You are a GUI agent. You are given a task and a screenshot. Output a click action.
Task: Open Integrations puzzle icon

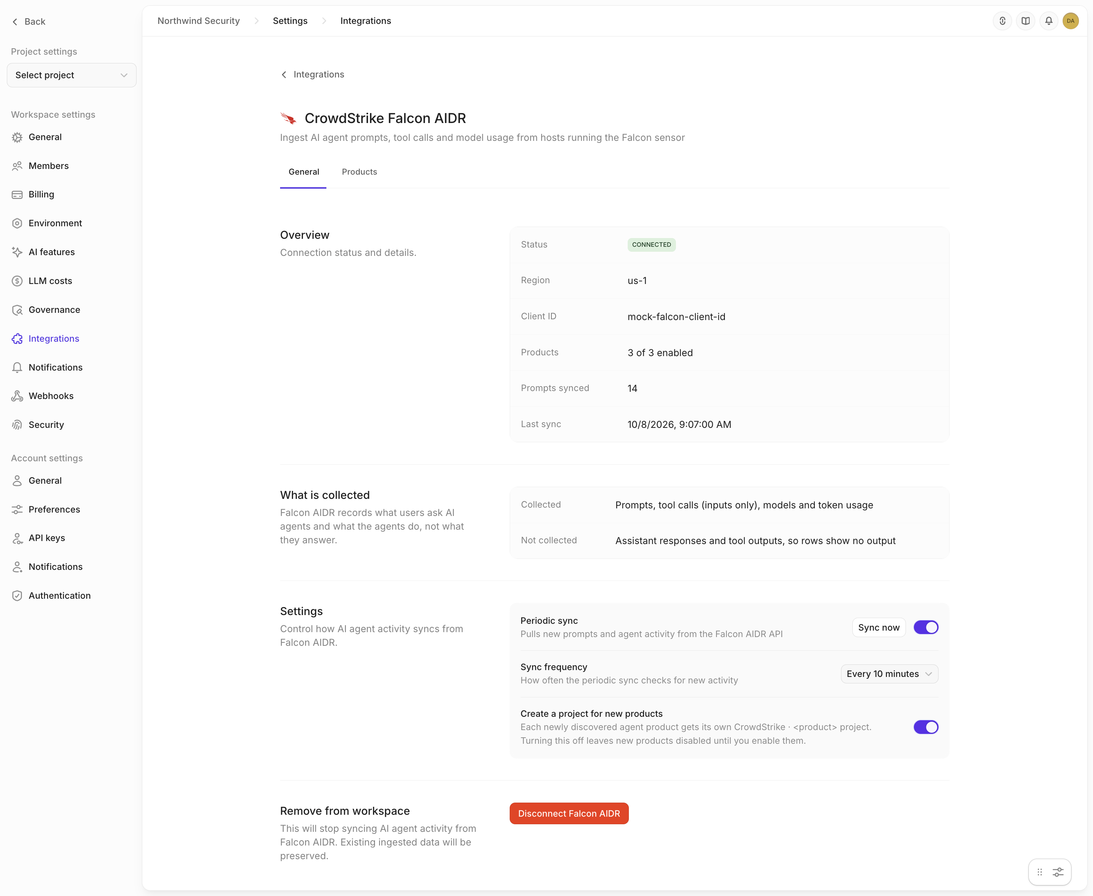tap(17, 339)
